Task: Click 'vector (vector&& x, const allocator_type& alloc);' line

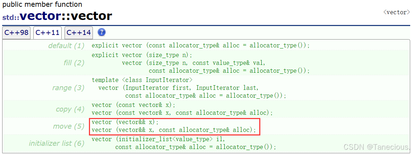Action: click(174, 130)
